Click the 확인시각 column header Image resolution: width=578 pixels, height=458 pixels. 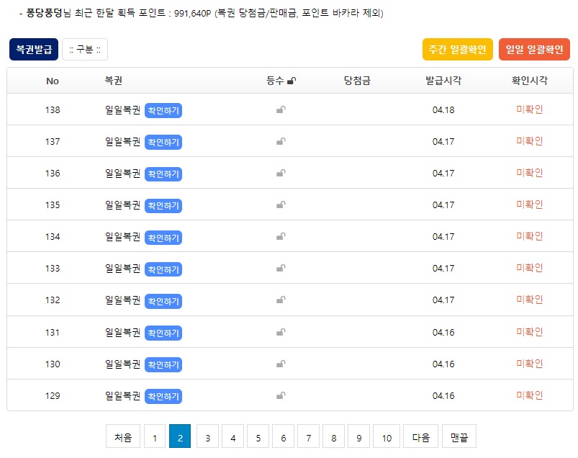click(529, 81)
